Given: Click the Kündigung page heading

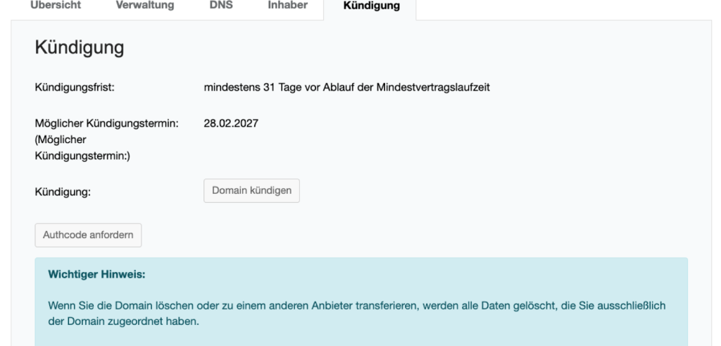Looking at the screenshot, I should [x=80, y=47].
